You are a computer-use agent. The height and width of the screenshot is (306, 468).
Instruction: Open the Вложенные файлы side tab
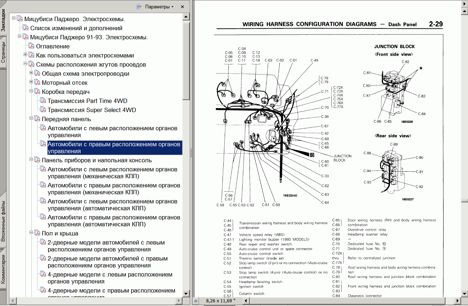[x=3, y=221]
